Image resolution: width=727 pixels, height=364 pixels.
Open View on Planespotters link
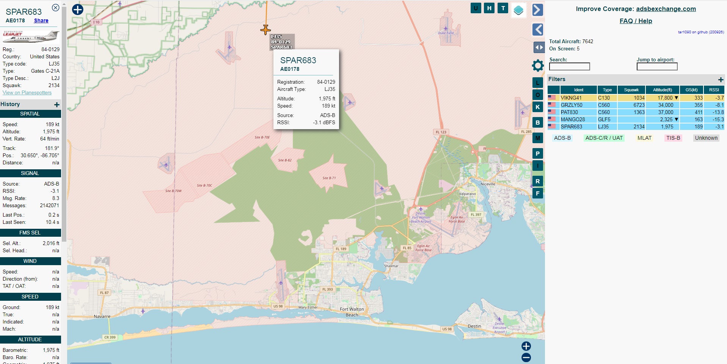pyautogui.click(x=27, y=93)
